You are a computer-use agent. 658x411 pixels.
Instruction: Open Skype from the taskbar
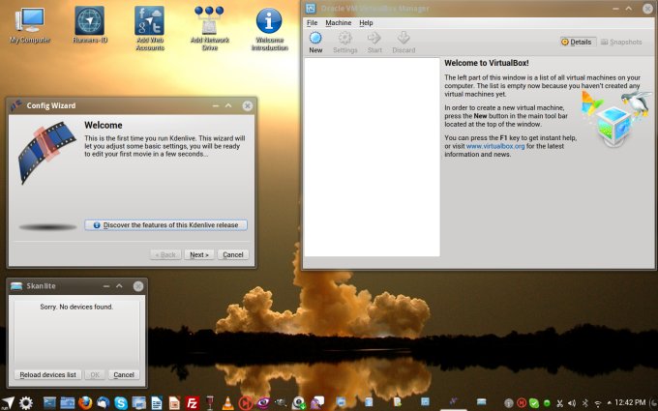[x=120, y=402]
